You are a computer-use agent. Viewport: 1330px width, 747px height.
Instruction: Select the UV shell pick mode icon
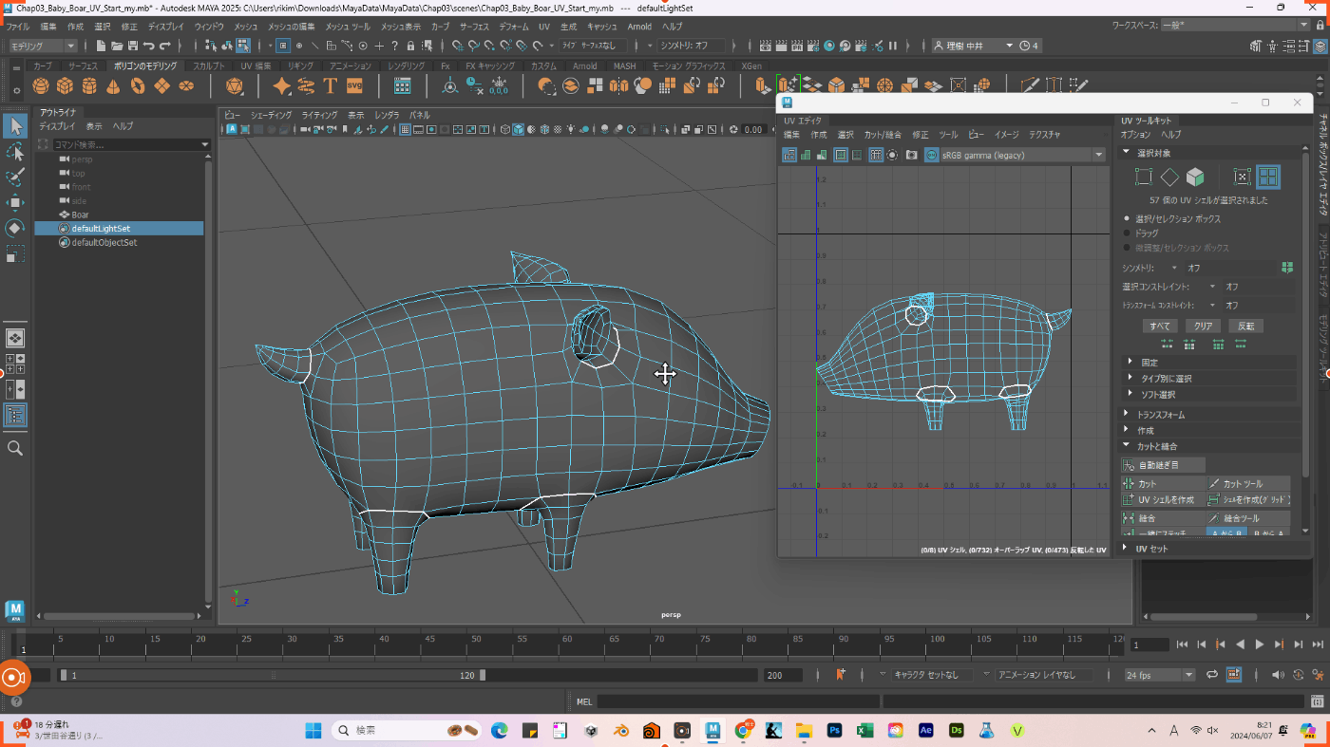(1267, 177)
